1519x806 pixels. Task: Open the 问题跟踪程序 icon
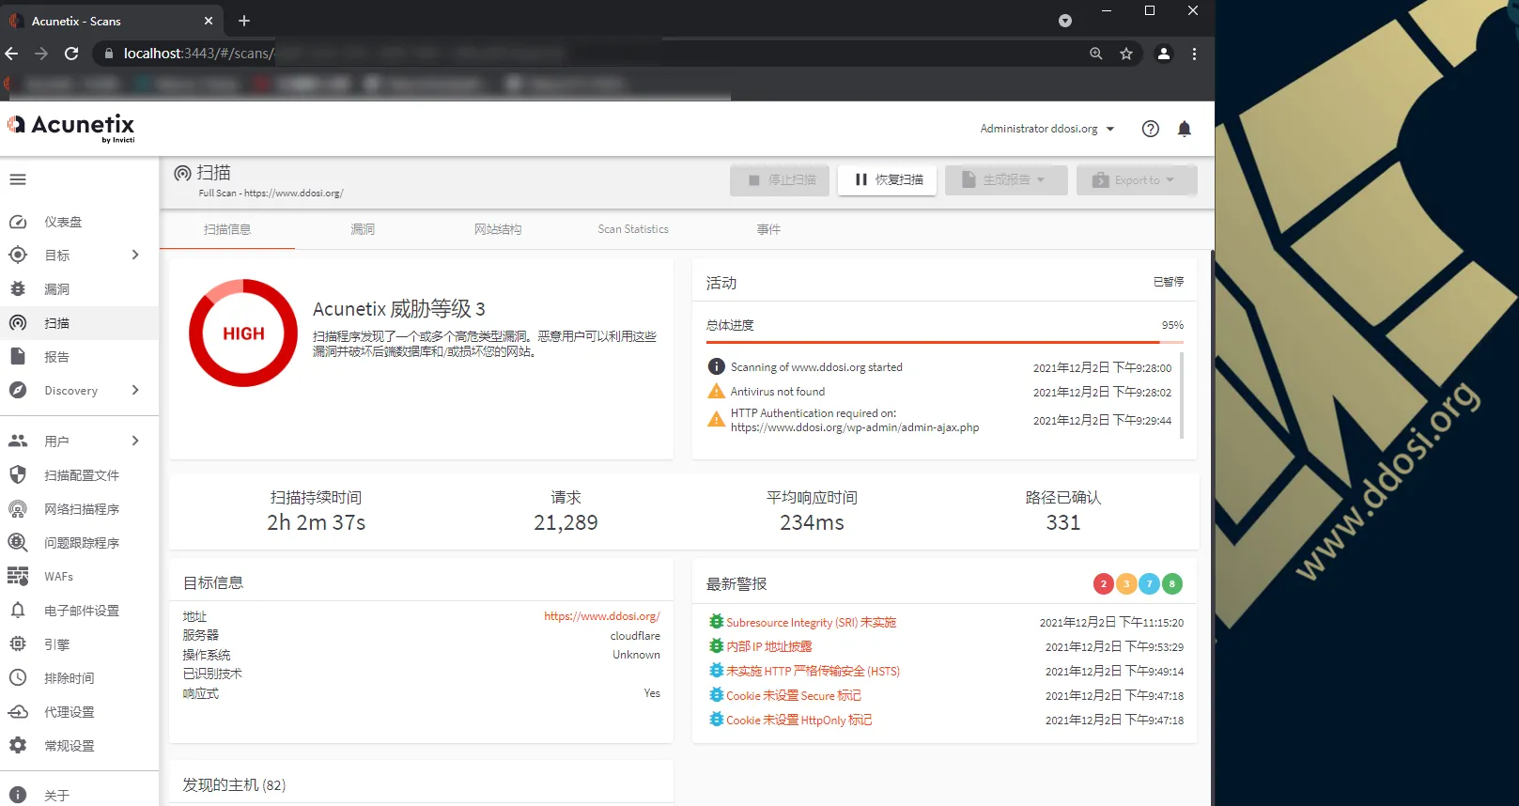click(18, 543)
